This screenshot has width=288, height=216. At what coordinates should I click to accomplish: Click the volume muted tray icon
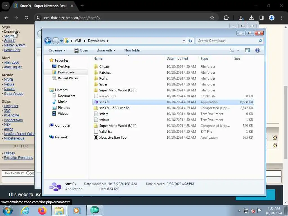click(253, 211)
